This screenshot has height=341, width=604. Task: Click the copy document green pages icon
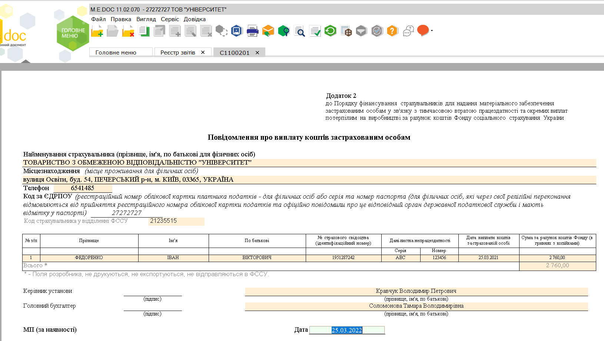click(x=144, y=31)
